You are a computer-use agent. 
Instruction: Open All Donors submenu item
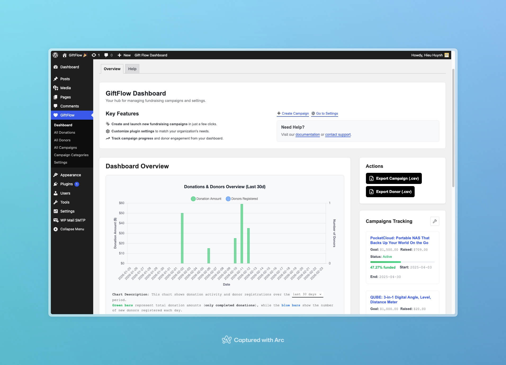point(62,140)
